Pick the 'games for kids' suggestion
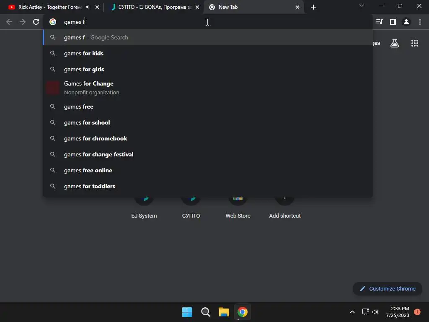 (x=208, y=53)
